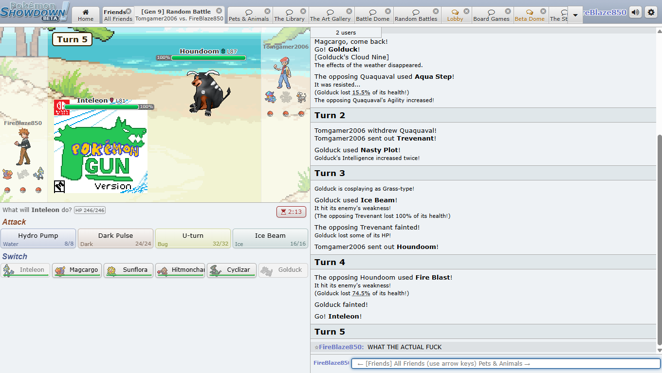This screenshot has width=662, height=373.
Task: Click the 'Golduck used Nasty Plot!' log line
Action: pyautogui.click(x=357, y=150)
